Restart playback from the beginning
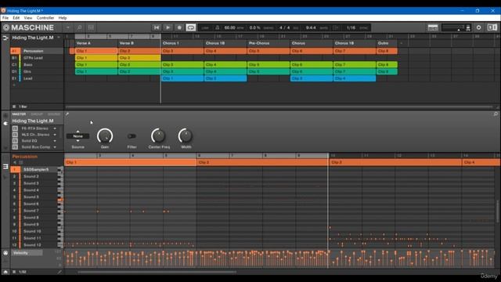 (157, 28)
